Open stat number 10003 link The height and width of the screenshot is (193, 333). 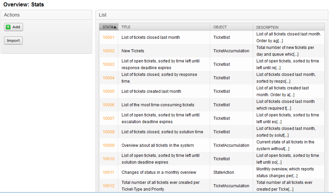[x=108, y=64]
